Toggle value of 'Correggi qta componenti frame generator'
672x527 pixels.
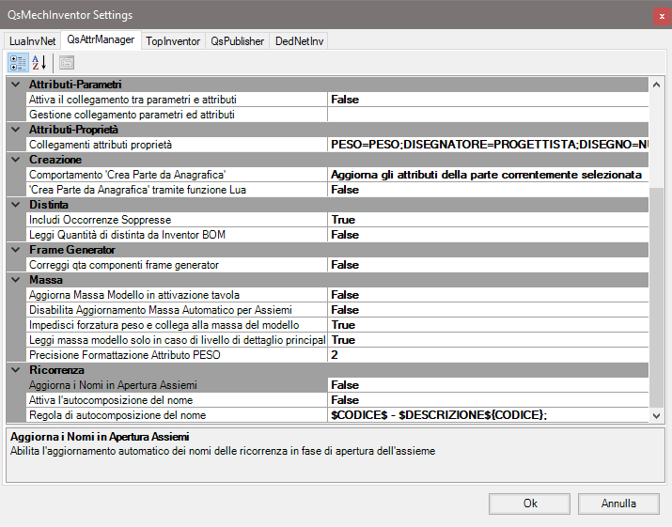(488, 265)
